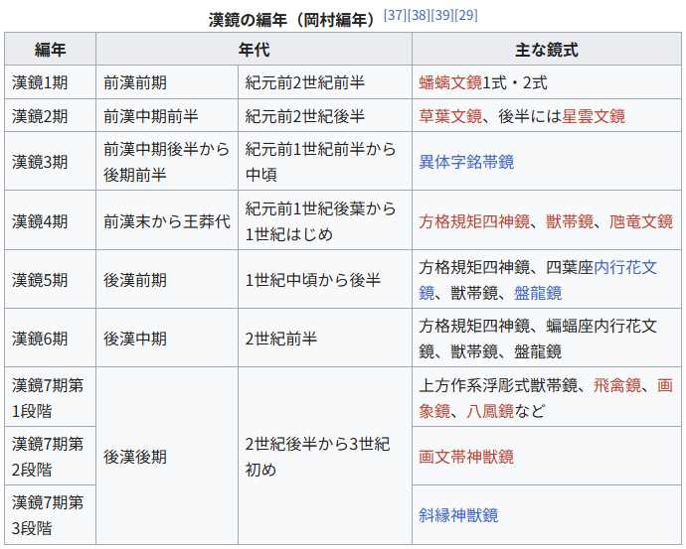Open citation reference [39]

point(442,15)
